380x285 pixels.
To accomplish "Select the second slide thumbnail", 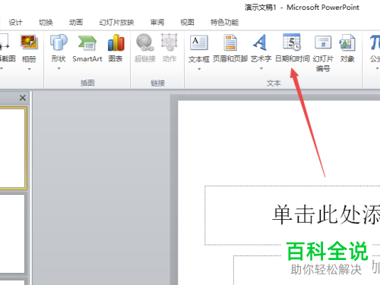I will click(x=12, y=233).
